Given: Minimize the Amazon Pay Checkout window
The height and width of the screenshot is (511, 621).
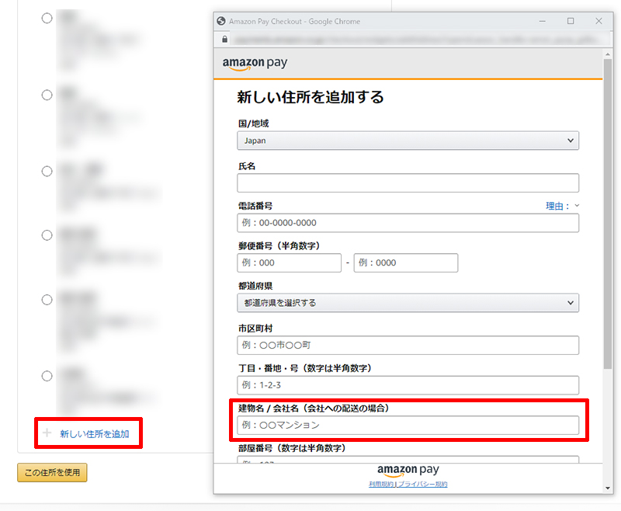Looking at the screenshot, I should (542, 21).
